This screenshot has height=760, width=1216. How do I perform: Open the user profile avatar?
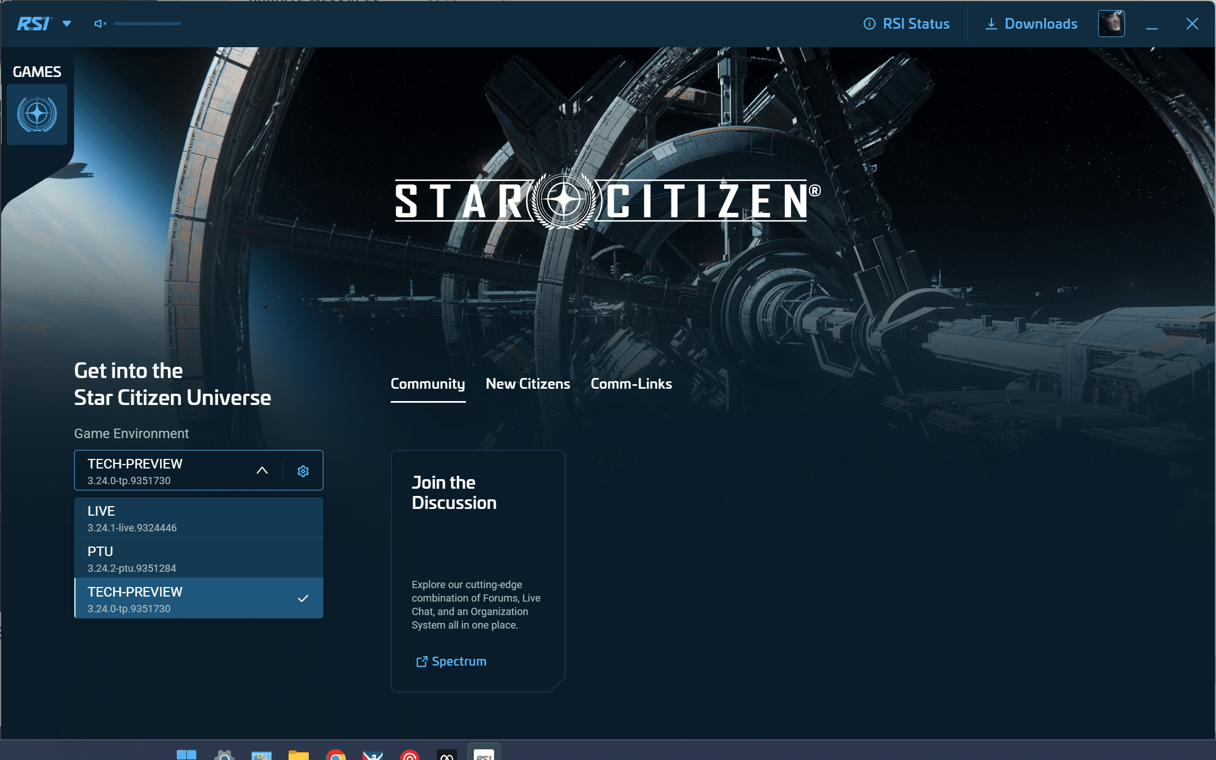click(x=1111, y=24)
